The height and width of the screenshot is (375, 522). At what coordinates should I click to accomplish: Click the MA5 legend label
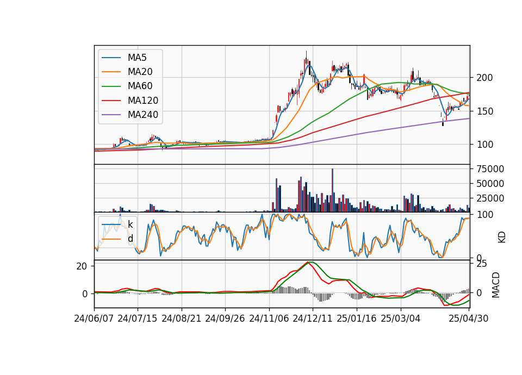(137, 58)
